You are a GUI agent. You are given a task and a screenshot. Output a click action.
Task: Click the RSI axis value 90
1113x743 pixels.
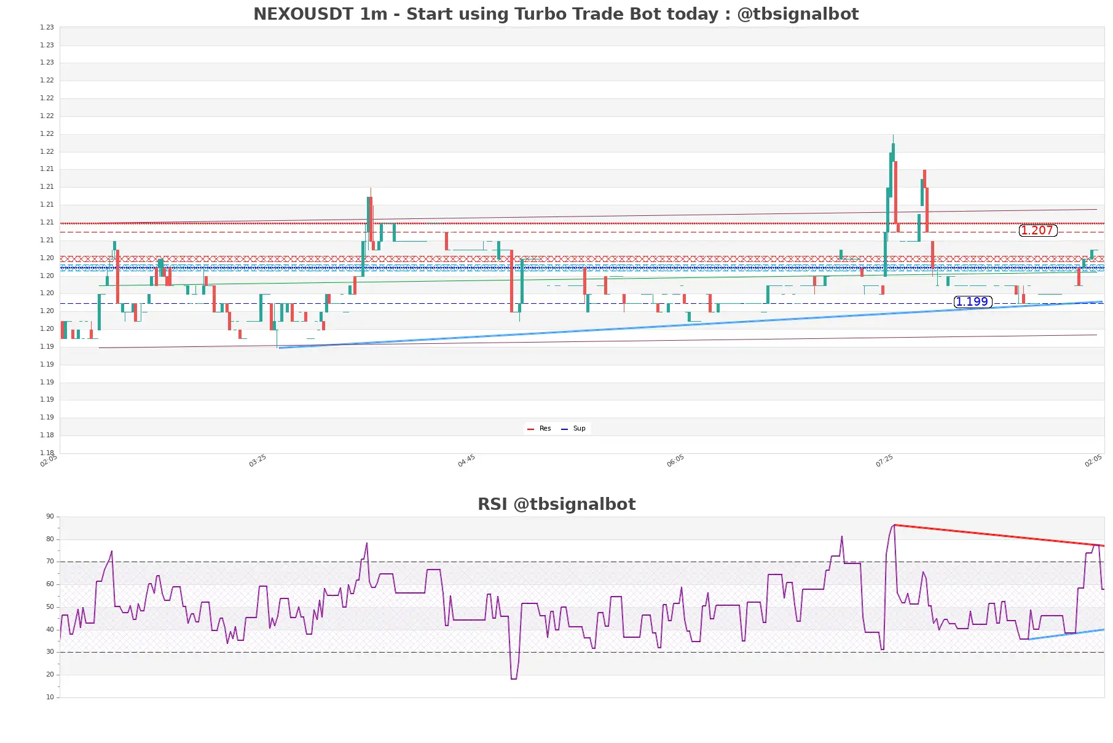coord(50,517)
